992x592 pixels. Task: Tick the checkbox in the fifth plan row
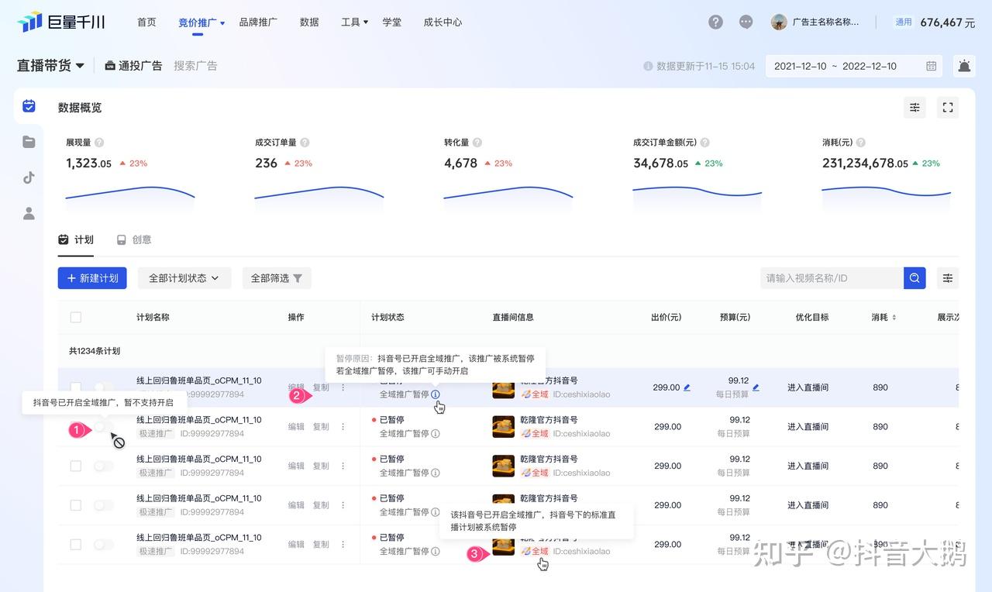click(76, 545)
